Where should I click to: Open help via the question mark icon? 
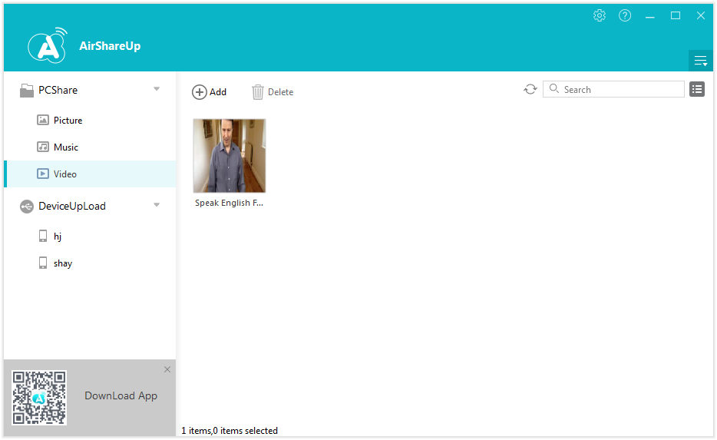click(625, 15)
